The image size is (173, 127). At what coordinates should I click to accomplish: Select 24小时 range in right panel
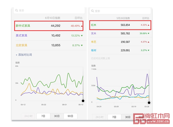pyautogui.click(x=100, y=117)
